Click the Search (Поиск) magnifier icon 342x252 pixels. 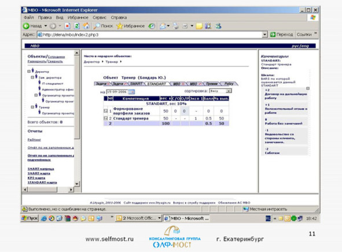coord(97,26)
